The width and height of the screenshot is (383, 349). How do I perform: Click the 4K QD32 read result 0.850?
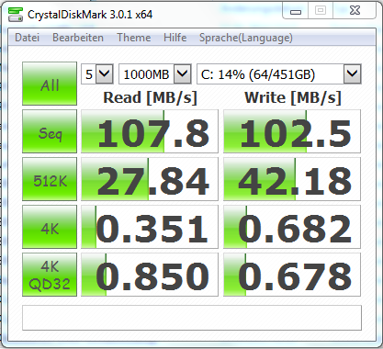click(x=150, y=275)
